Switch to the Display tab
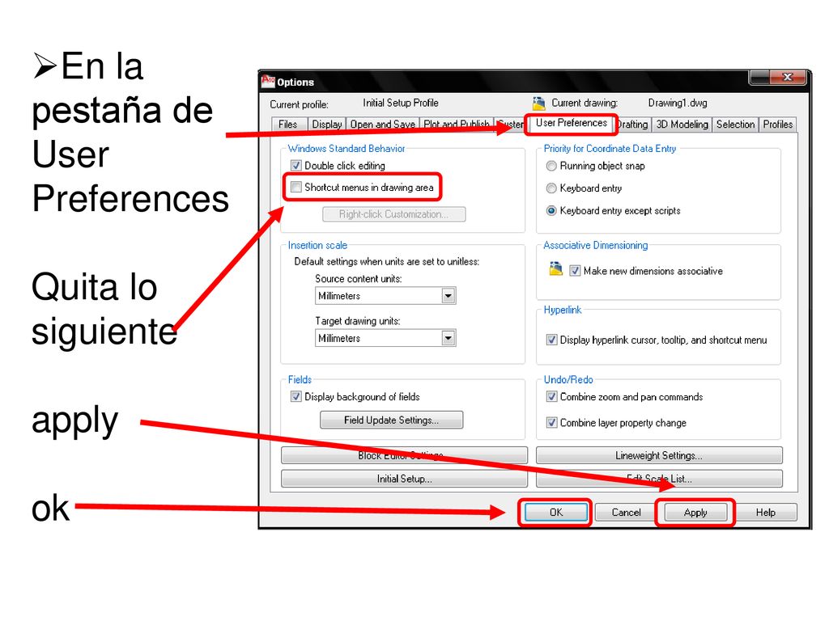This screenshot has width=829, height=621. pos(327,124)
